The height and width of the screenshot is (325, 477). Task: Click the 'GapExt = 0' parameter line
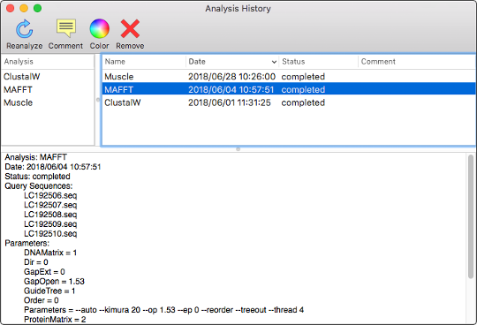click(44, 272)
